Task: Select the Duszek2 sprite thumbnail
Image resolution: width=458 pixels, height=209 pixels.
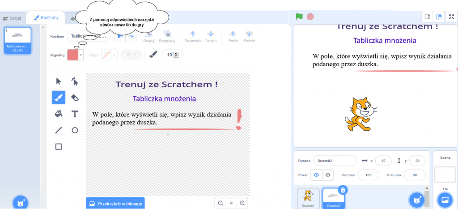Action: [x=334, y=198]
